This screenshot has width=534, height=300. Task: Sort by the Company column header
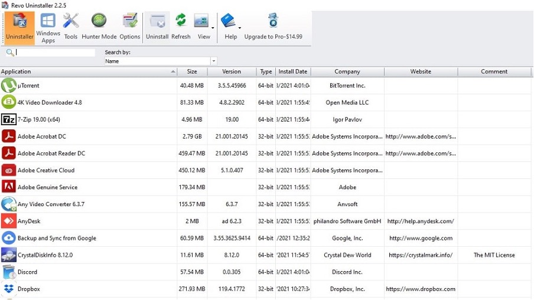coord(347,71)
